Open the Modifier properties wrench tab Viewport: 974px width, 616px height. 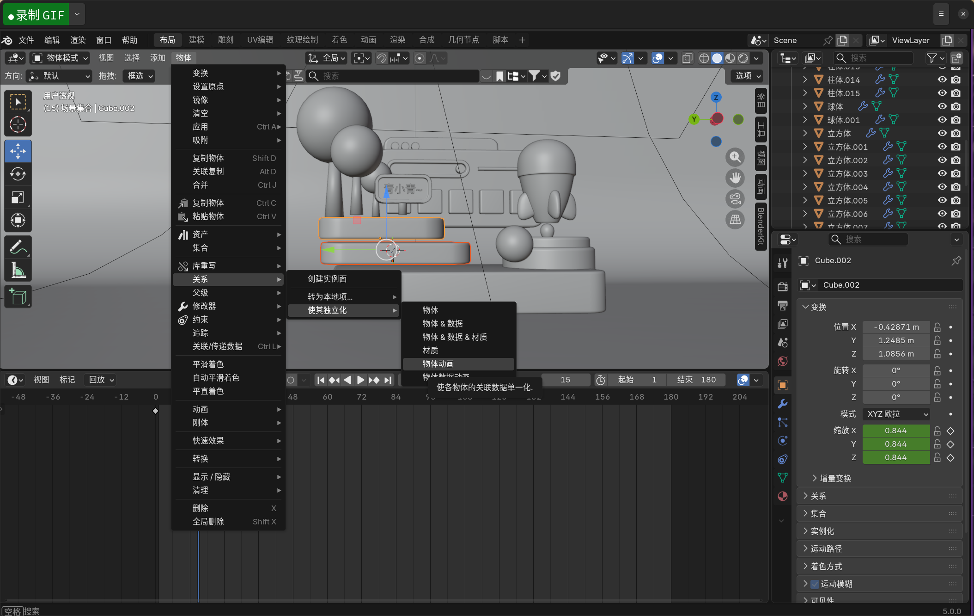[782, 404]
